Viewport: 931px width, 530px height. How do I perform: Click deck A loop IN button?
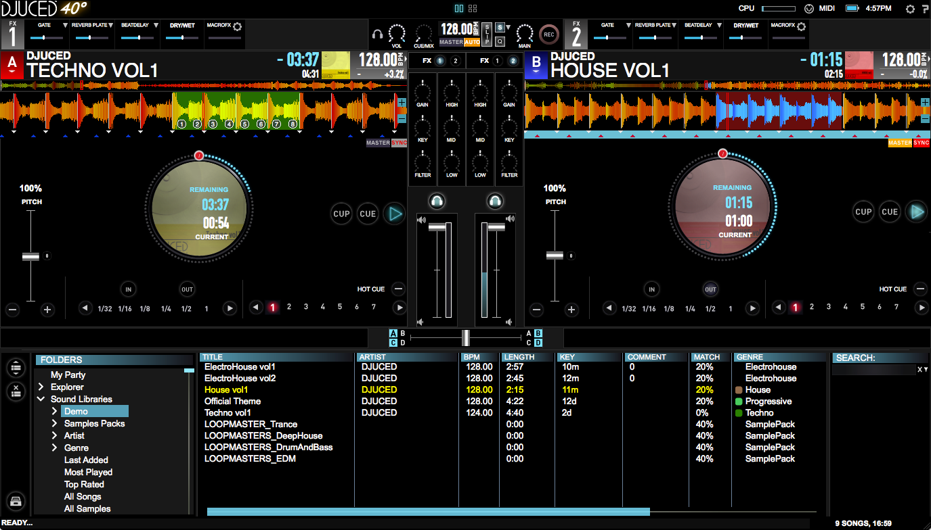click(128, 289)
